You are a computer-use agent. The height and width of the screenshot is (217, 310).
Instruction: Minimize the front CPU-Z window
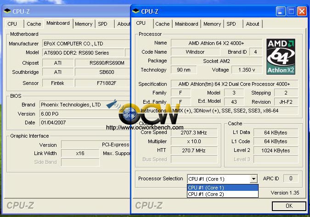281,11
